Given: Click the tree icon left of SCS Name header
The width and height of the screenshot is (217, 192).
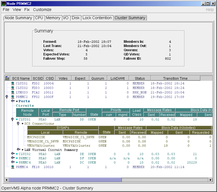Looking at the screenshot, I should coord(7,79).
